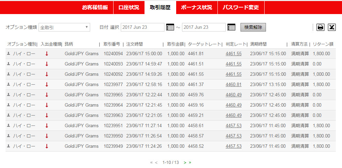Image resolution: width=342 pixels, height=168 pixels.
Task: Open rate link 4460.81 for trade 10239977
Action: pos(233,85)
